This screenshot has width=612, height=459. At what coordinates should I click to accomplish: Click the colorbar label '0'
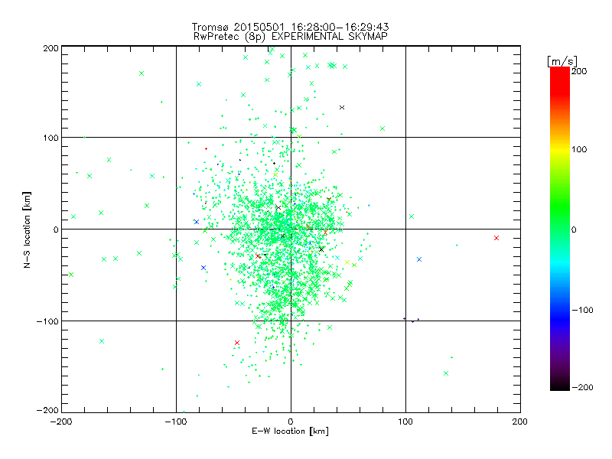tap(574, 229)
